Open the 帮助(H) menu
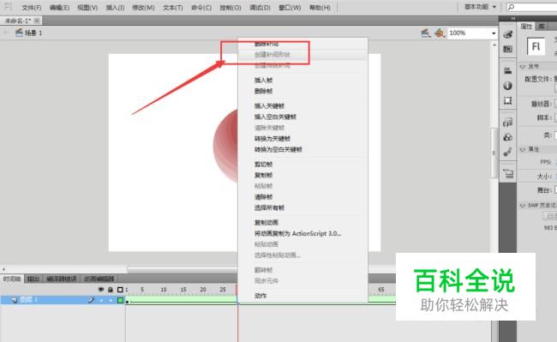The width and height of the screenshot is (557, 342). [x=320, y=8]
